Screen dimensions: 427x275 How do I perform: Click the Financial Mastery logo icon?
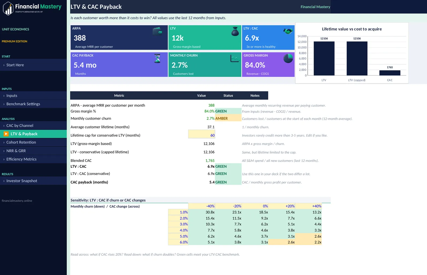pyautogui.click(x=8, y=9)
